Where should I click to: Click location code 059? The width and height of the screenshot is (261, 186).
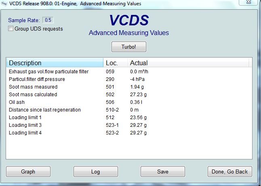(110, 72)
